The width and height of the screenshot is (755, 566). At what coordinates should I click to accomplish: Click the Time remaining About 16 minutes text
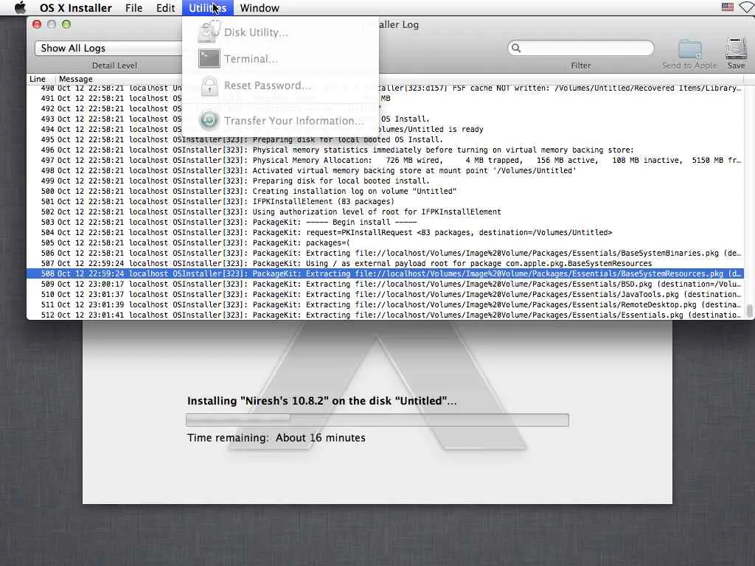coord(276,438)
